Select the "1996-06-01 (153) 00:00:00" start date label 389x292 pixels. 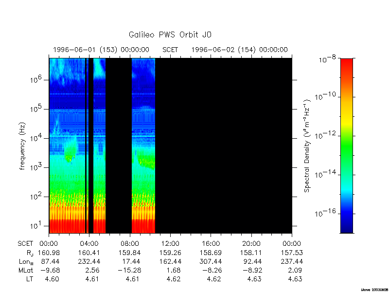[x=101, y=50]
